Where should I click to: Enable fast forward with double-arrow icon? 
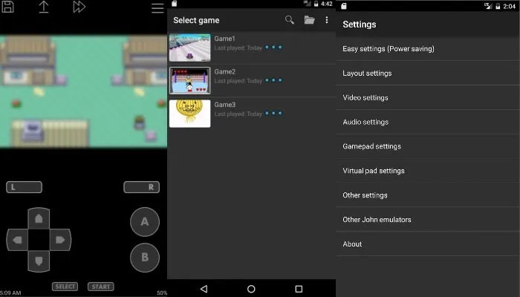point(79,7)
